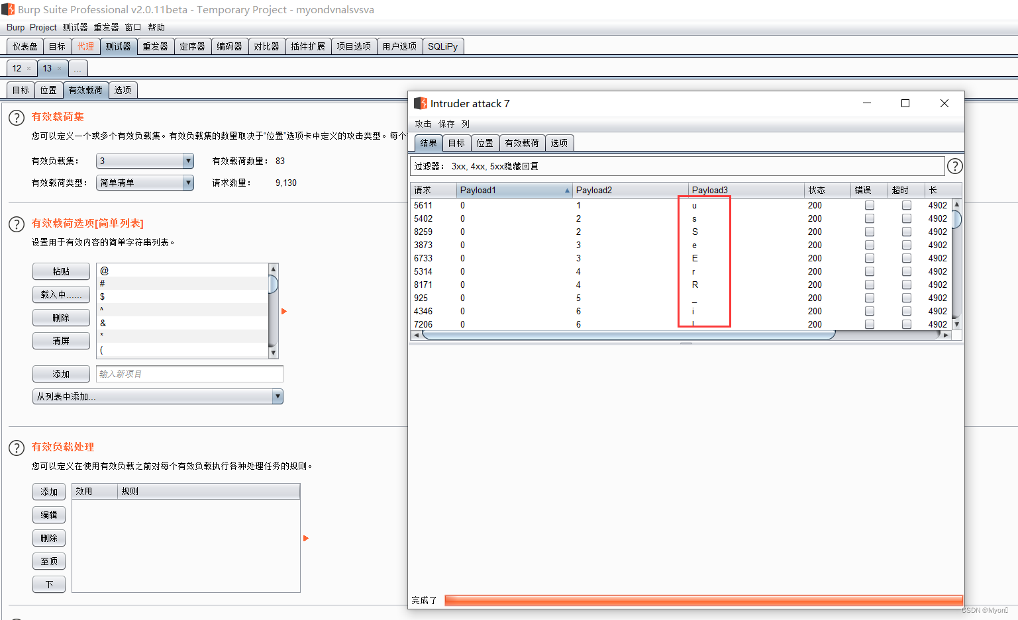The width and height of the screenshot is (1018, 620).
Task: Open the '...' new tab button
Action: coord(77,68)
